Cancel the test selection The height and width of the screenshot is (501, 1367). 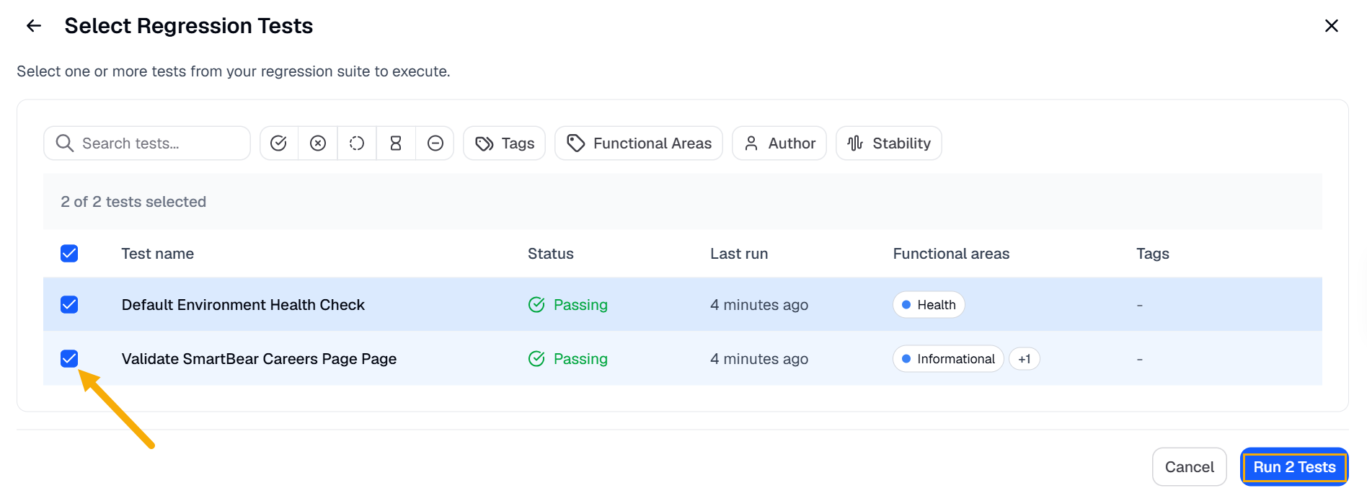coord(1190,467)
